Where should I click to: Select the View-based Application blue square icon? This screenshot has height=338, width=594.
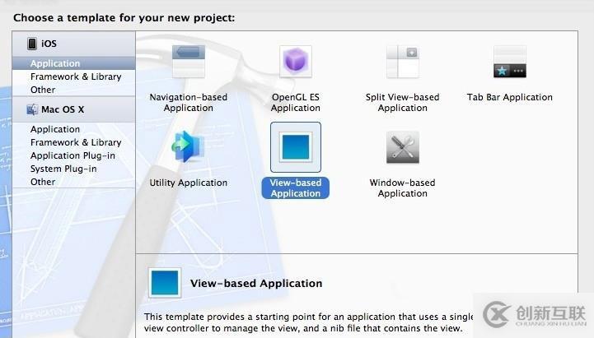tap(296, 147)
